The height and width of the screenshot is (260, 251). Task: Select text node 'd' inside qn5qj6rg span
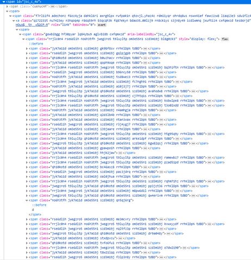point(33,210)
